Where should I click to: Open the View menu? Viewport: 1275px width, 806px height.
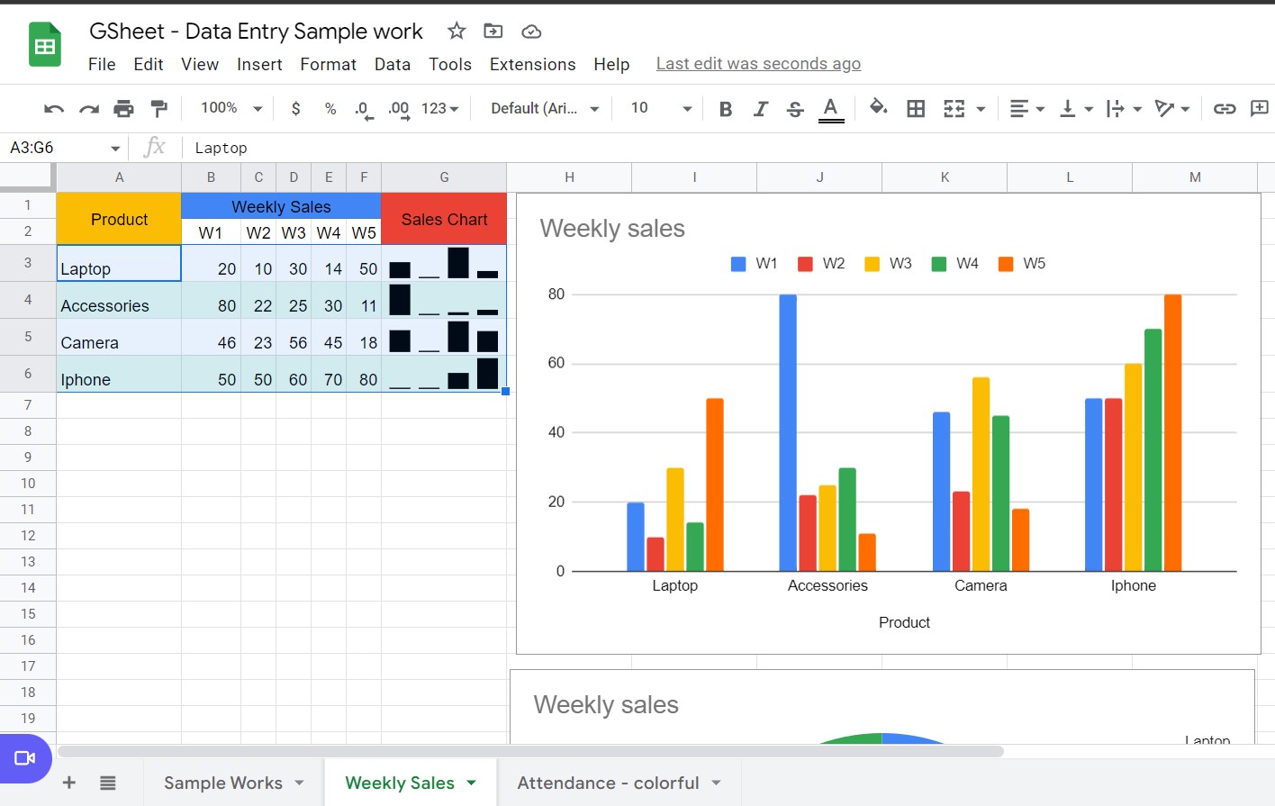200,64
